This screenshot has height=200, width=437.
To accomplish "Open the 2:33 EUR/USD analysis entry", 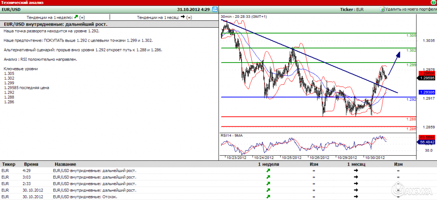I will [94, 183].
